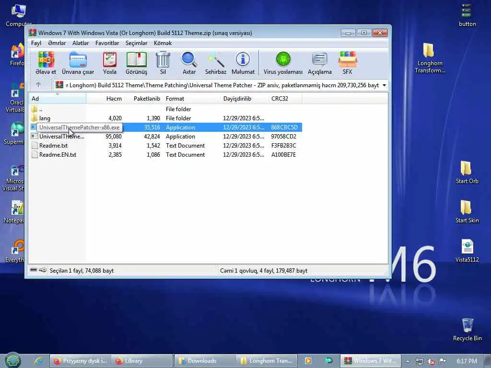Open the Görünüş view icon
Viewport: 491px width, 368px height.
pyautogui.click(x=136, y=63)
